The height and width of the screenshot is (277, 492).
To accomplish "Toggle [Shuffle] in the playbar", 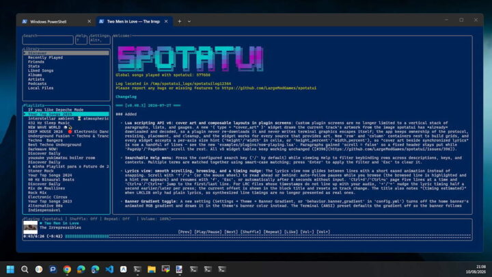I will pos(250,232).
